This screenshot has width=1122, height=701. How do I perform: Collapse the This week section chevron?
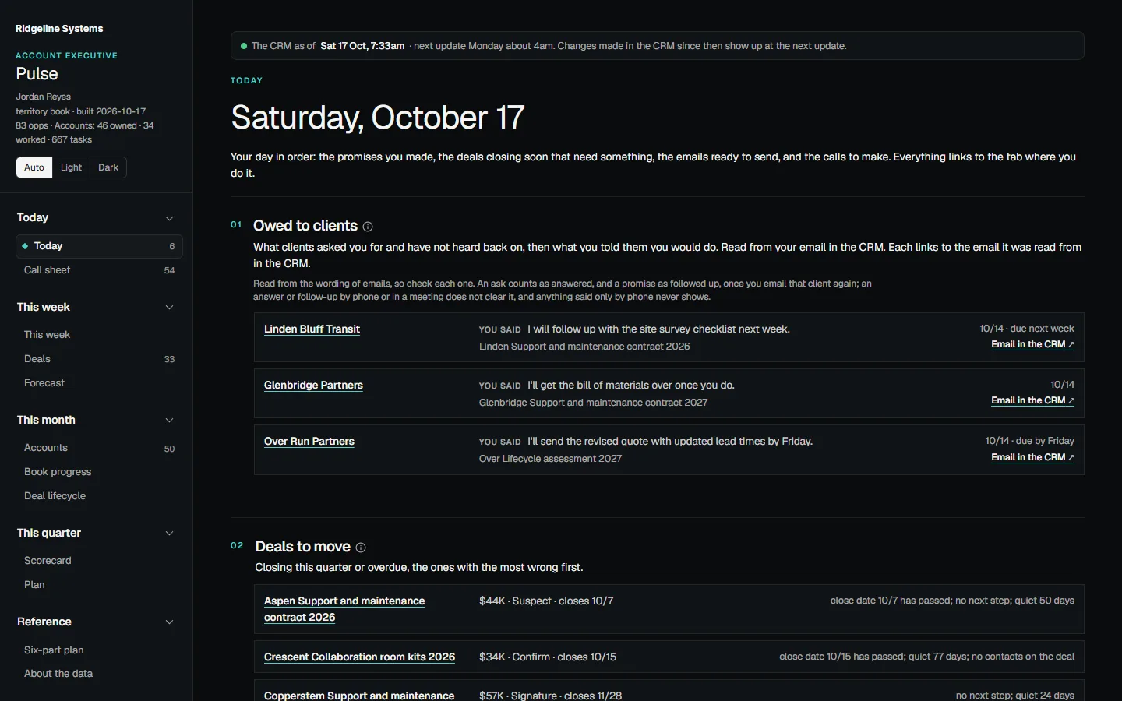(169, 308)
